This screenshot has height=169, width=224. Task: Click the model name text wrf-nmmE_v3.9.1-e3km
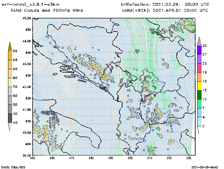[31, 4]
